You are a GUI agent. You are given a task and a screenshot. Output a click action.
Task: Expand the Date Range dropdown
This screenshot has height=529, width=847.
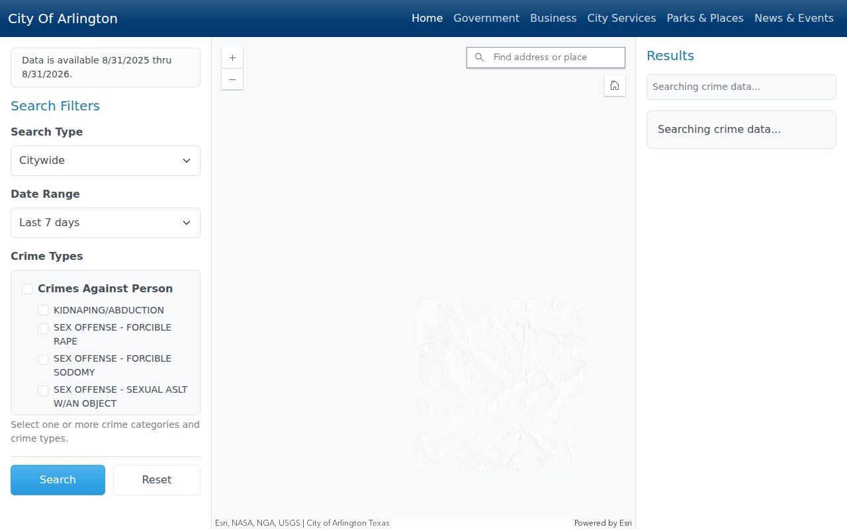(x=105, y=223)
